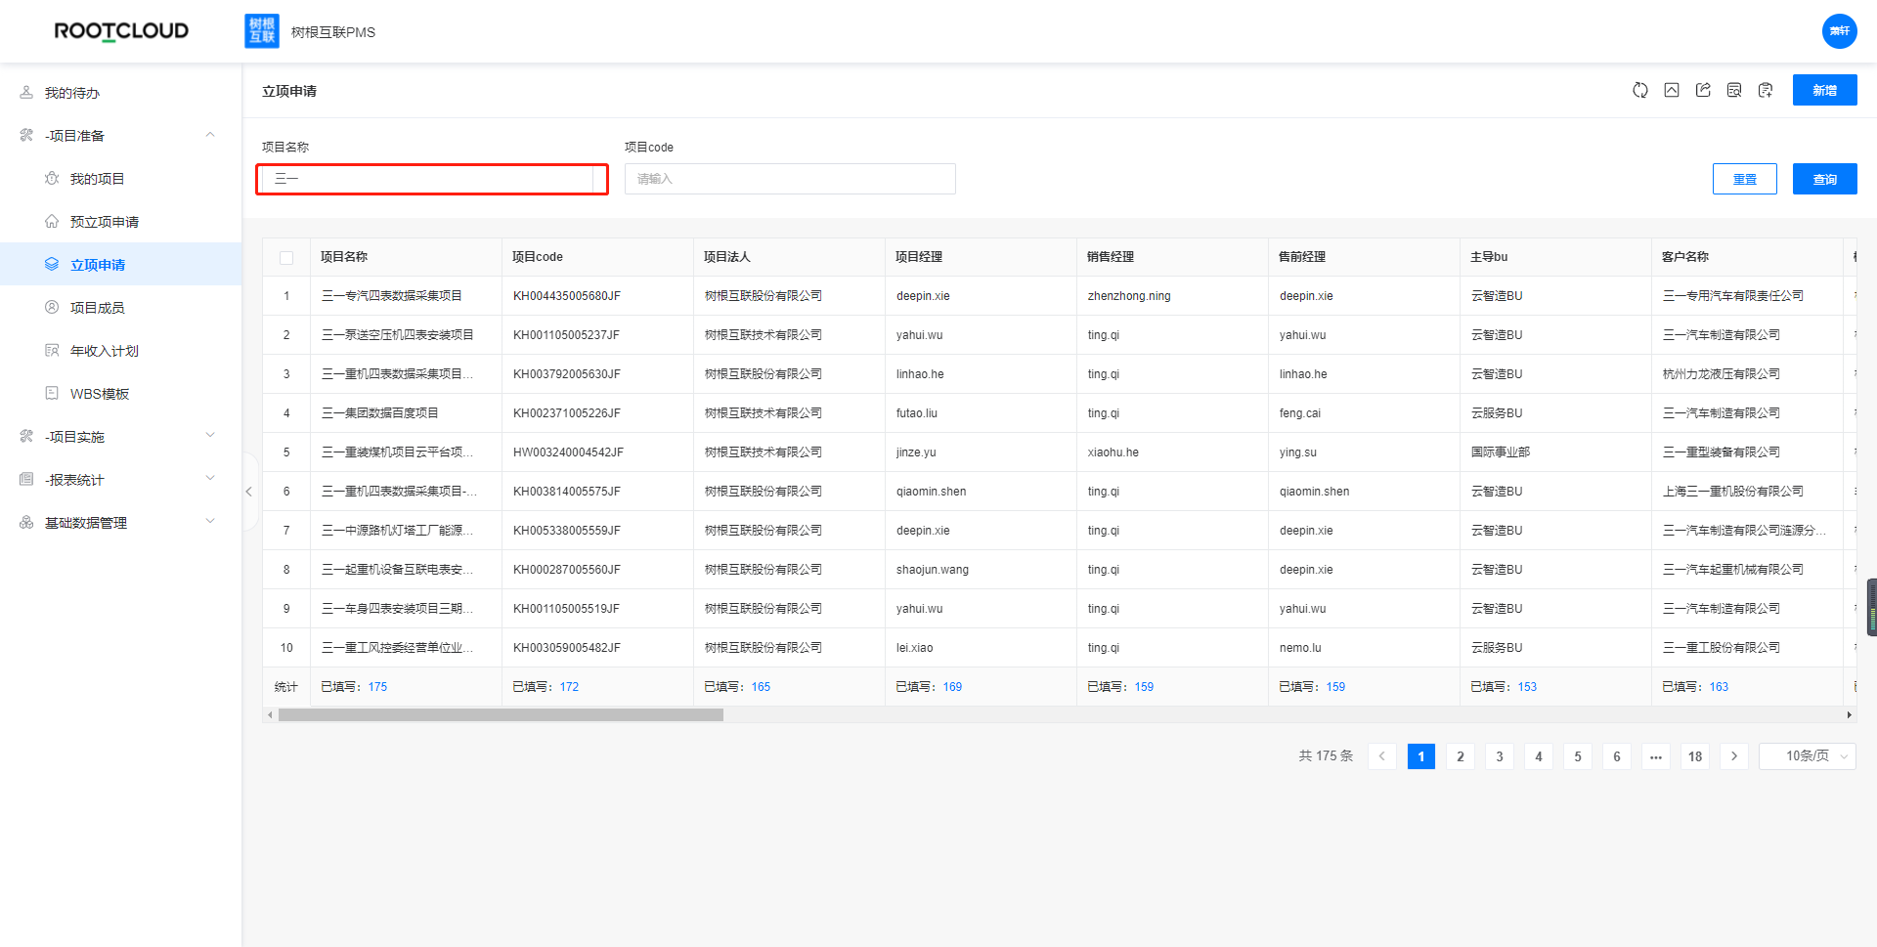This screenshot has width=1877, height=947.
Task: Go to page 4
Action: pos(1539,756)
